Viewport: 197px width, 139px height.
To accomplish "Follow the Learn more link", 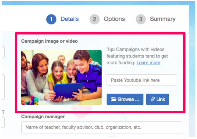I will [x=148, y=63].
